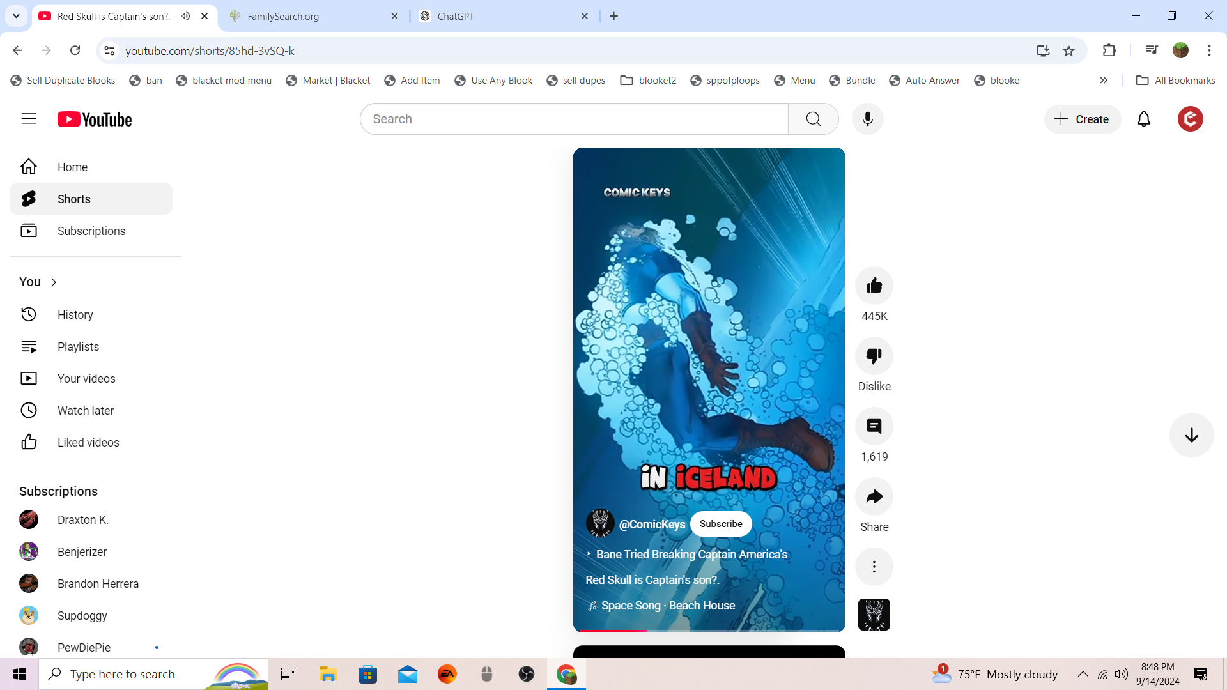Open the three-dot more actions menu
1227x690 pixels.
[x=874, y=567]
